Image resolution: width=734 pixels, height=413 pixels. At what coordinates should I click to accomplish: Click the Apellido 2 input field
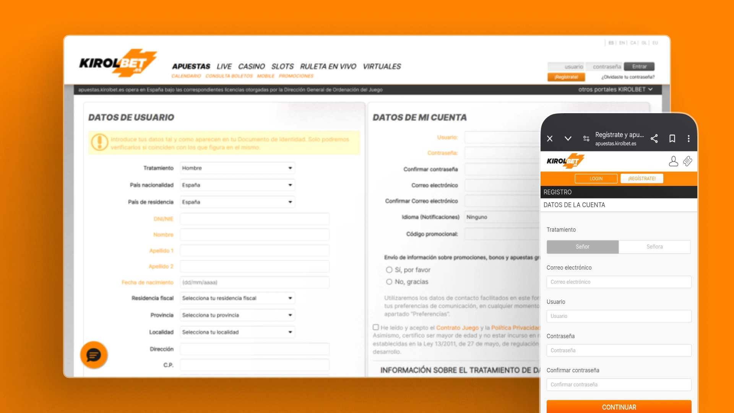[255, 266]
